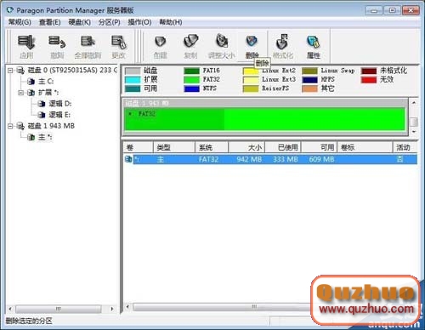Click the partition icon beside 逻辑 D:
This screenshot has height=330, width=425.
coord(42,104)
